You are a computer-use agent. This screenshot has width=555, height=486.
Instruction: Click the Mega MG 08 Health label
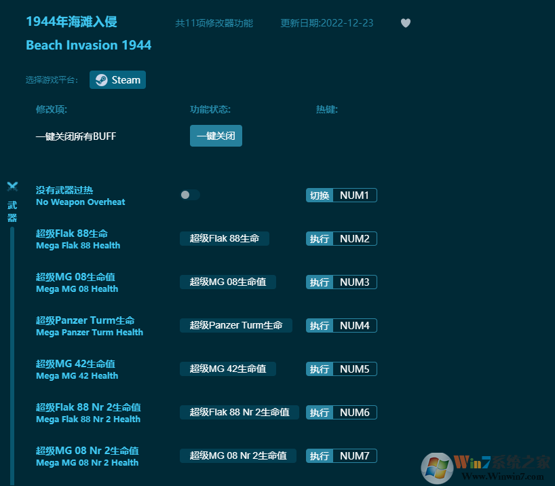coord(77,289)
